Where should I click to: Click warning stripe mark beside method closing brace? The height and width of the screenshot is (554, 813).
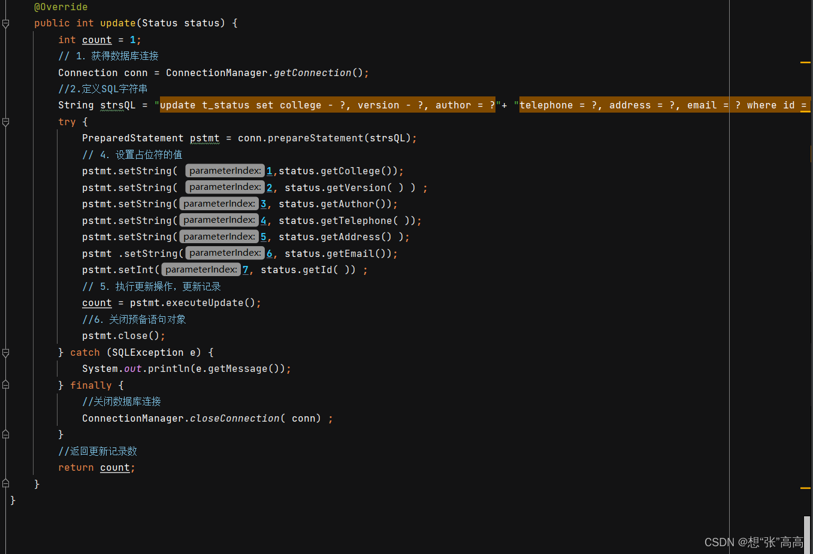coord(805,488)
